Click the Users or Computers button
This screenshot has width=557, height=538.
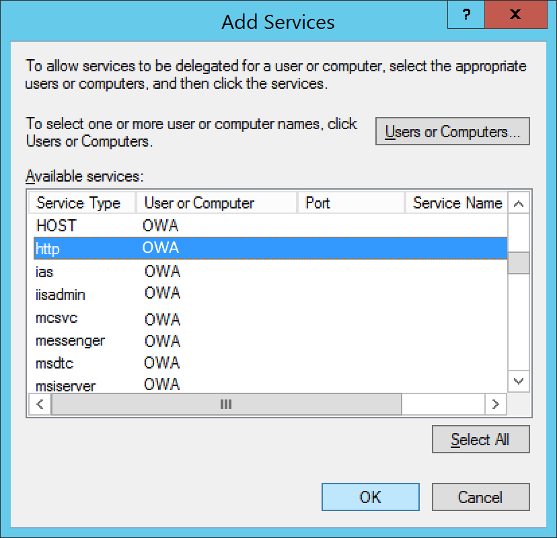452,131
